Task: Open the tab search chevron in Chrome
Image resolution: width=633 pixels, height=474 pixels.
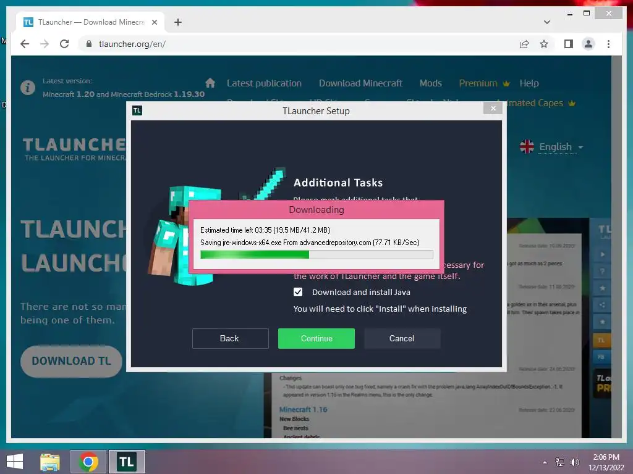Action: 546,22
